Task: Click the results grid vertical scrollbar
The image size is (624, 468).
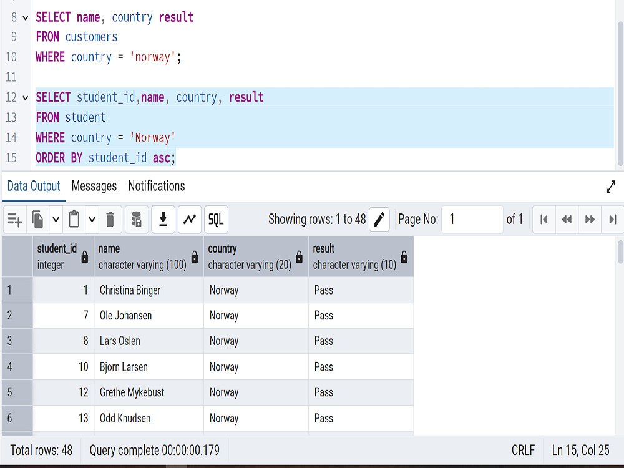Action: pyautogui.click(x=620, y=252)
